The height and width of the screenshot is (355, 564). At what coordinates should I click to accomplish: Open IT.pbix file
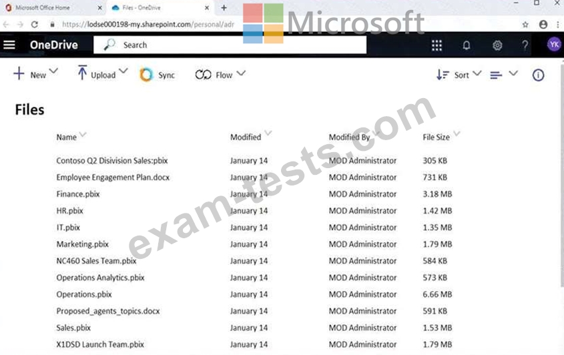coord(68,228)
